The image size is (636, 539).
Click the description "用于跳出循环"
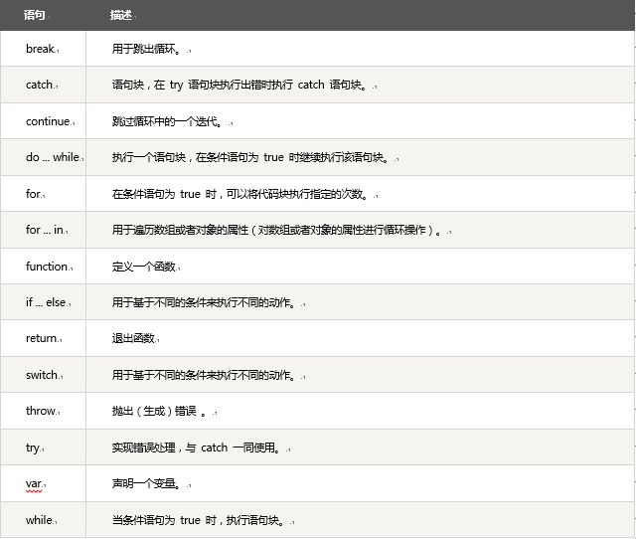pyautogui.click(x=147, y=49)
